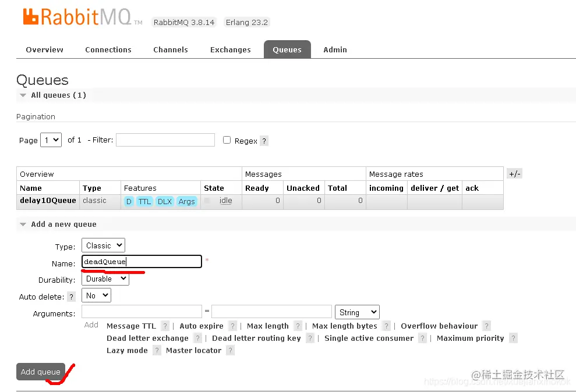Click the DLX feature badge

click(x=165, y=201)
